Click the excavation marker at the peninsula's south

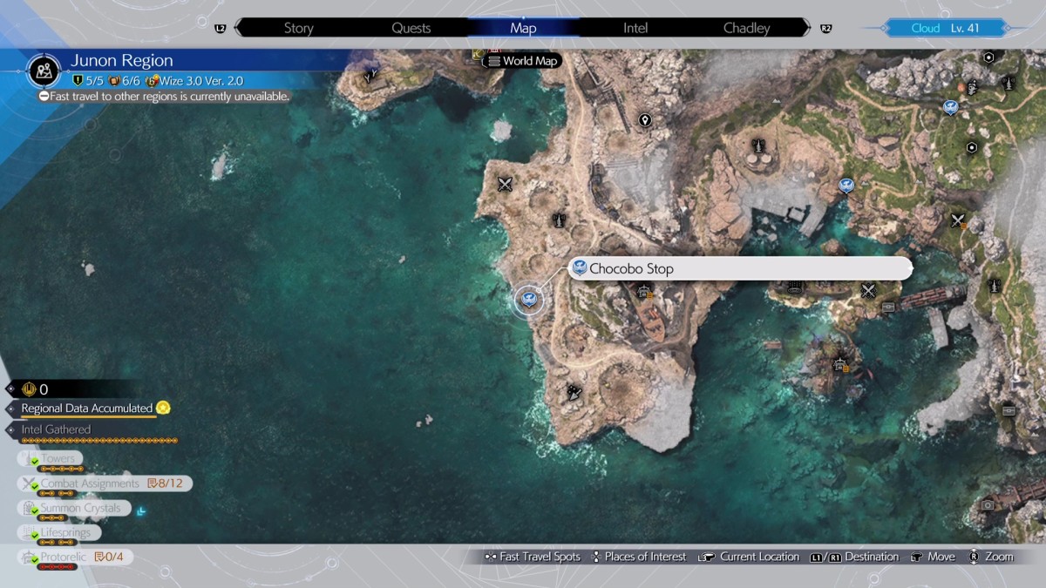tap(573, 393)
